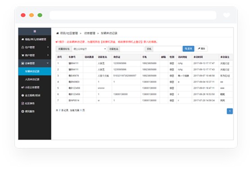Viewport: 252px width, 170px height.
Task: Click the 身份证 column header
Action: pyautogui.click(x=117, y=57)
